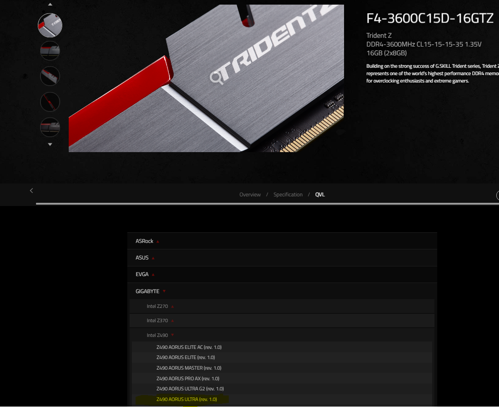The width and height of the screenshot is (499, 407).
Task: Click the F4-3600C15D-16GTZ product title
Action: pos(430,18)
